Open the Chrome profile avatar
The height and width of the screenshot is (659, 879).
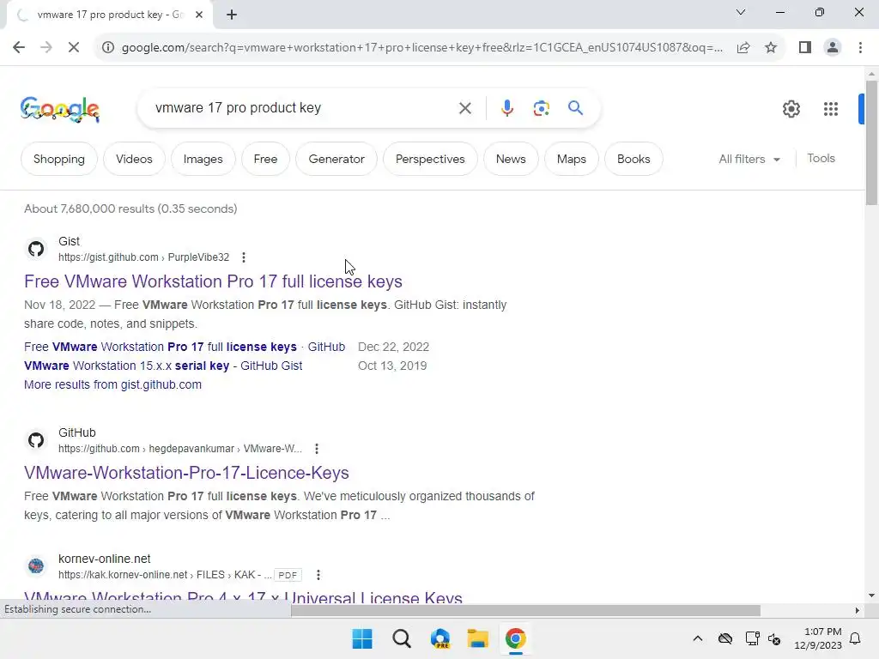point(833,48)
